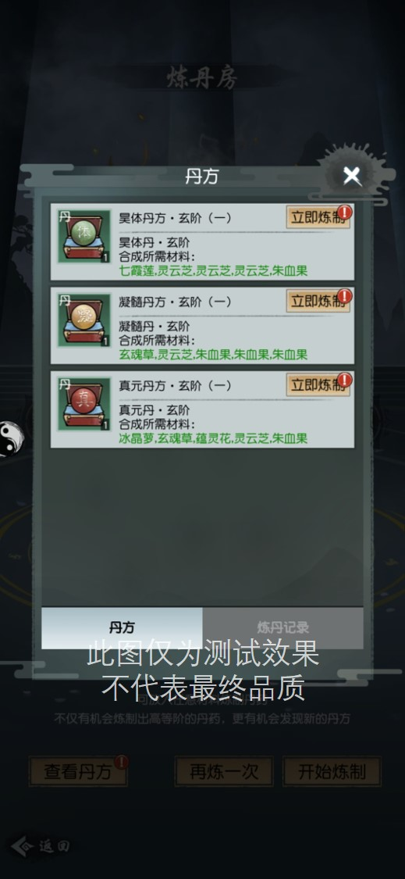Click red exclamation badge on 昊体丹方 button

coord(344,213)
